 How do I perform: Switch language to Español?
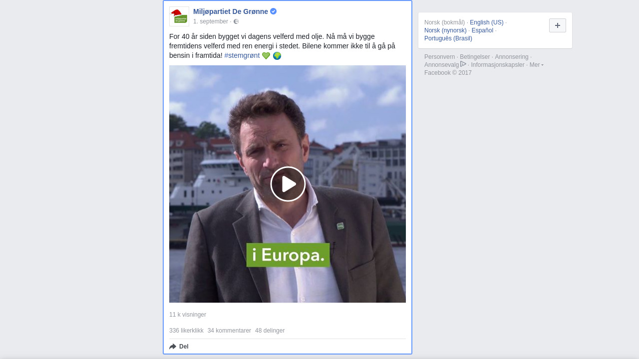[482, 30]
